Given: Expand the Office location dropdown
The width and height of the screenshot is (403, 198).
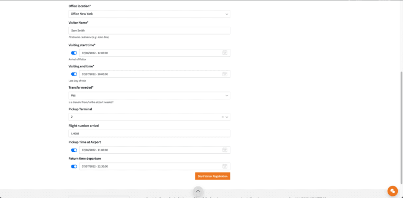Looking at the screenshot, I should (150, 14).
